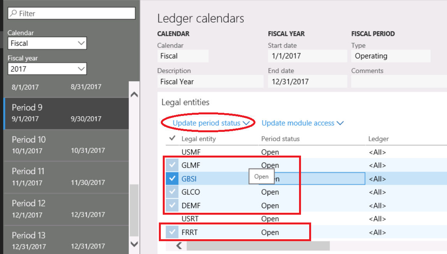
Task: Toggle the DEMF row checkbox
Action: pyautogui.click(x=172, y=205)
